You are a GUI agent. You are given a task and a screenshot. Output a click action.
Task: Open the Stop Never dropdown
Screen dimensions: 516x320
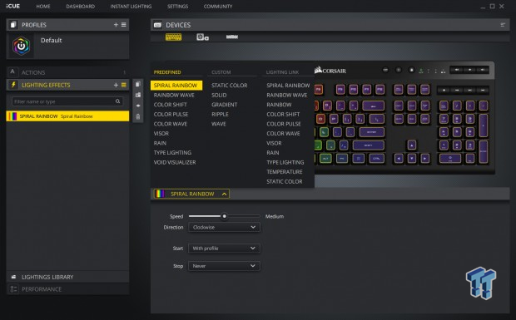[x=224, y=266]
